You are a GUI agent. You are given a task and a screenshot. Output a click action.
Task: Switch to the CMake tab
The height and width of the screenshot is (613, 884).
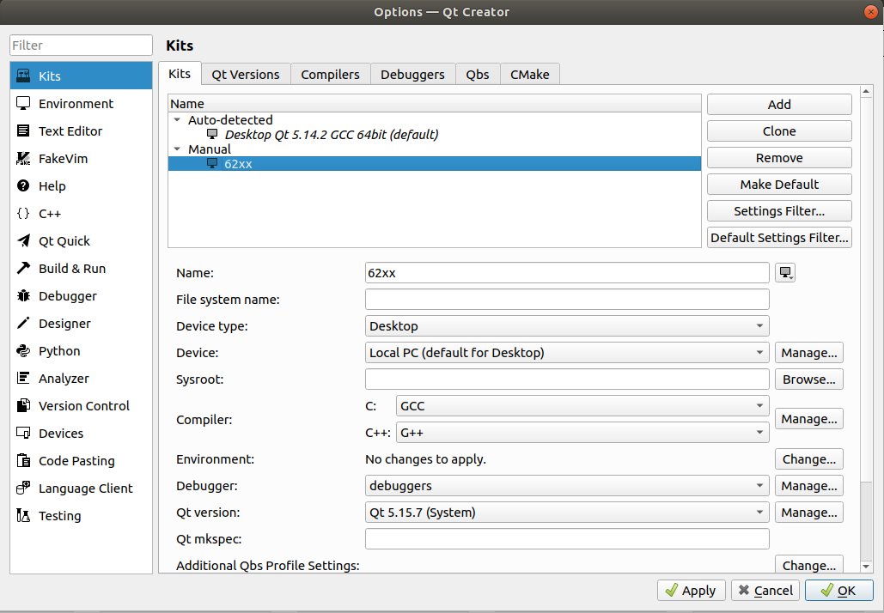(x=529, y=75)
